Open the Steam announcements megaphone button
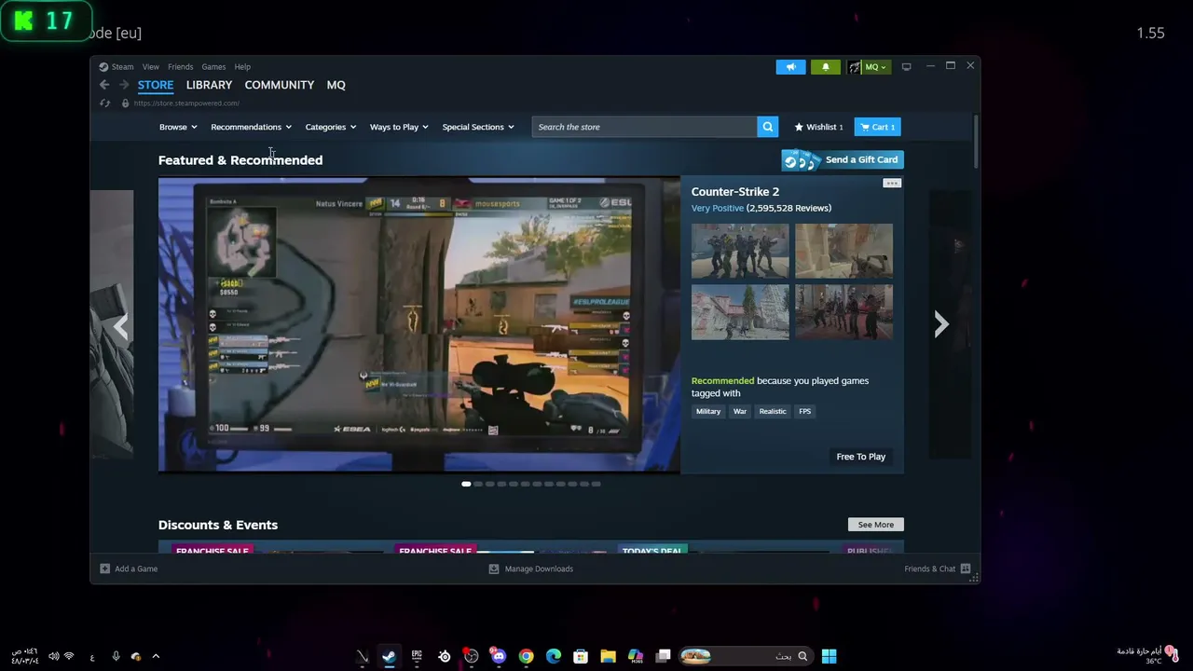This screenshot has width=1193, height=671. click(790, 67)
